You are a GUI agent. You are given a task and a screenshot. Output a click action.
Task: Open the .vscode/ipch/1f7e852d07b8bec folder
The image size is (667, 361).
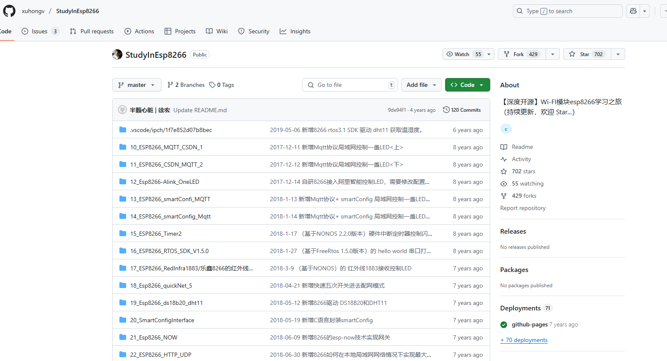171,130
